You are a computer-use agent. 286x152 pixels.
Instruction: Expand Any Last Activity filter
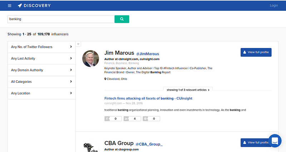click(x=41, y=58)
